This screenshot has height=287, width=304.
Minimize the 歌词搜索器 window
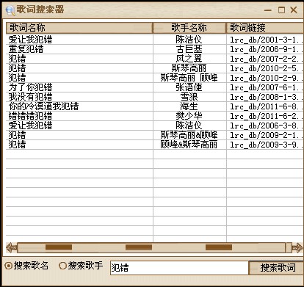click(x=268, y=10)
